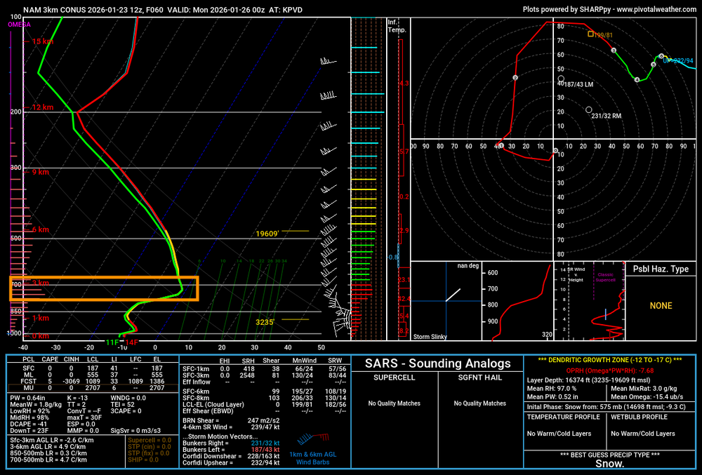Select the Psbl Haz. Type panel header

tap(661, 269)
